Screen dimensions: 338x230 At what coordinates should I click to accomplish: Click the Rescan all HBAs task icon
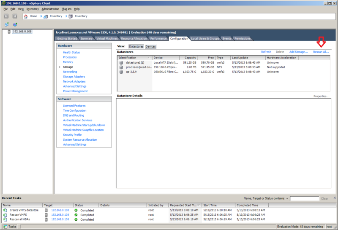[5, 219]
